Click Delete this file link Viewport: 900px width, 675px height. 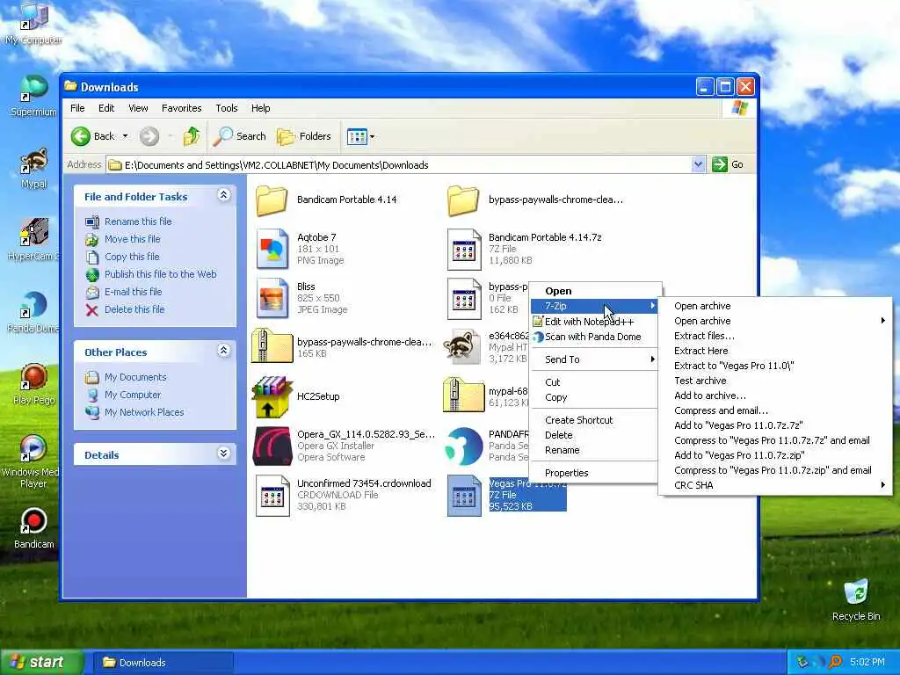134,309
